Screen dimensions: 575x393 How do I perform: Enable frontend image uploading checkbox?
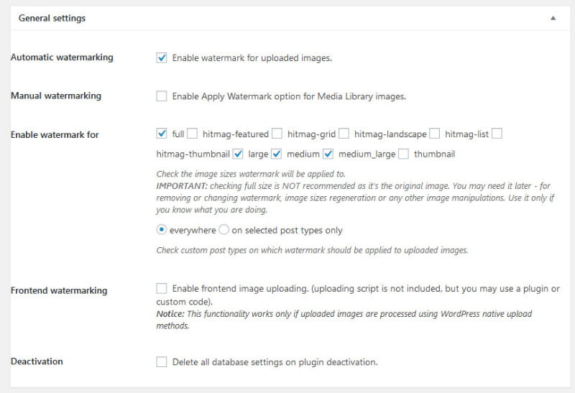pos(162,289)
